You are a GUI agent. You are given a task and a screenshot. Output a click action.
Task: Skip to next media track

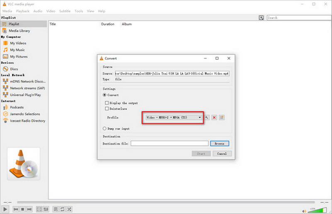[x=29, y=209]
